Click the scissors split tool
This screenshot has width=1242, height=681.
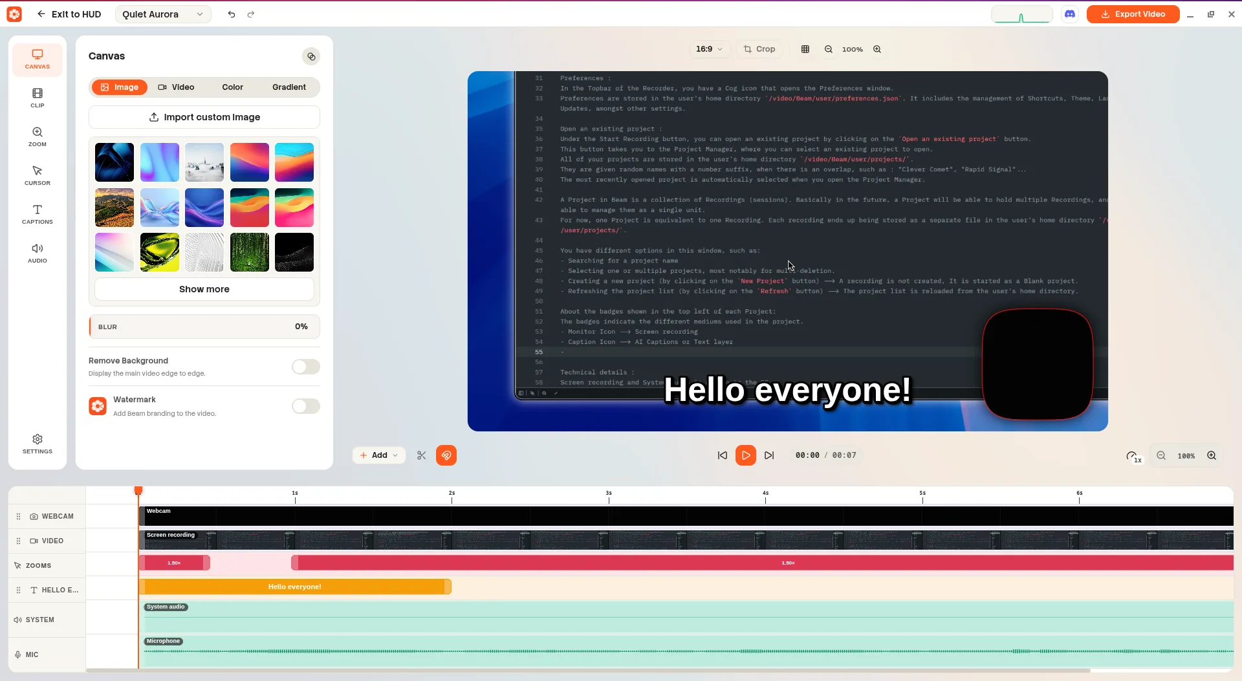422,455
